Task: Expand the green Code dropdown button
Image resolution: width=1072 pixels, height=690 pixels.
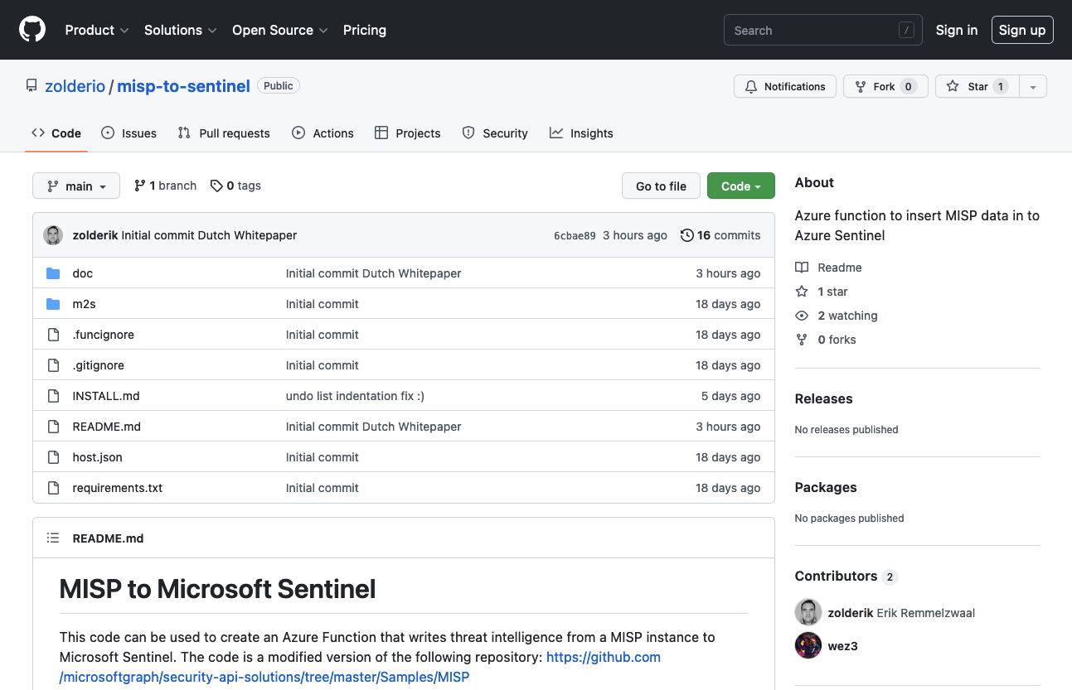Action: pos(740,186)
